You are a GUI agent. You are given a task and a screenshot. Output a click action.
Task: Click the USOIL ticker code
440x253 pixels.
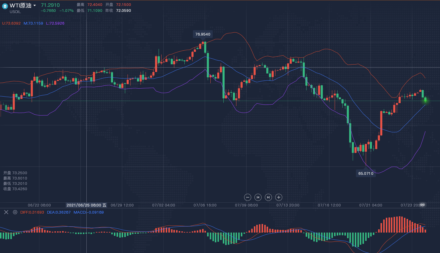pyautogui.click(x=15, y=12)
